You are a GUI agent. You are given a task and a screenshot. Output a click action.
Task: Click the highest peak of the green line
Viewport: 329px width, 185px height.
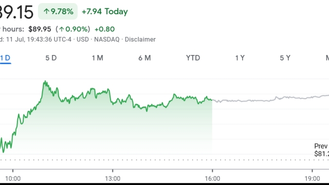(45, 81)
